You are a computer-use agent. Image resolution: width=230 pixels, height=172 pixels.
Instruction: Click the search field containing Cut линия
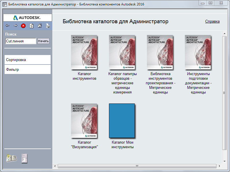coord(21,41)
